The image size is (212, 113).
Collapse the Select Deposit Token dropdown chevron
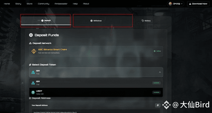pos(160,72)
